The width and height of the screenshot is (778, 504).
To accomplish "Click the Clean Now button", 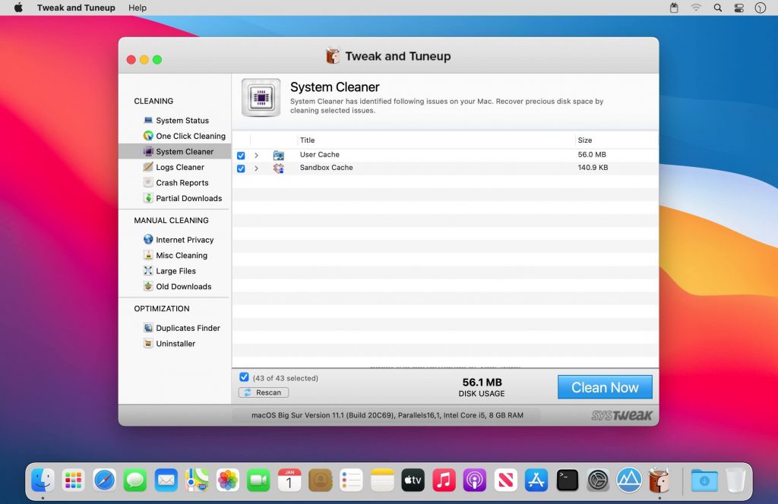I will tap(604, 387).
